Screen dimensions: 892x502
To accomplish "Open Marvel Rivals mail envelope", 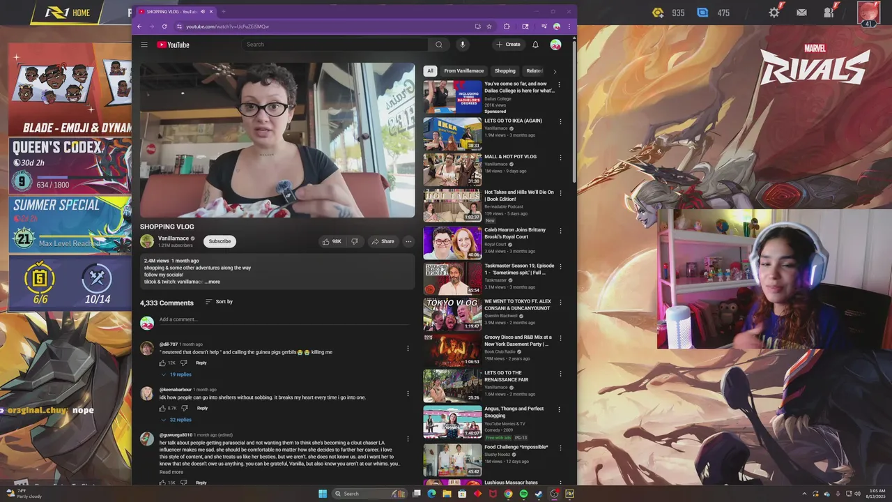I will coord(801,13).
